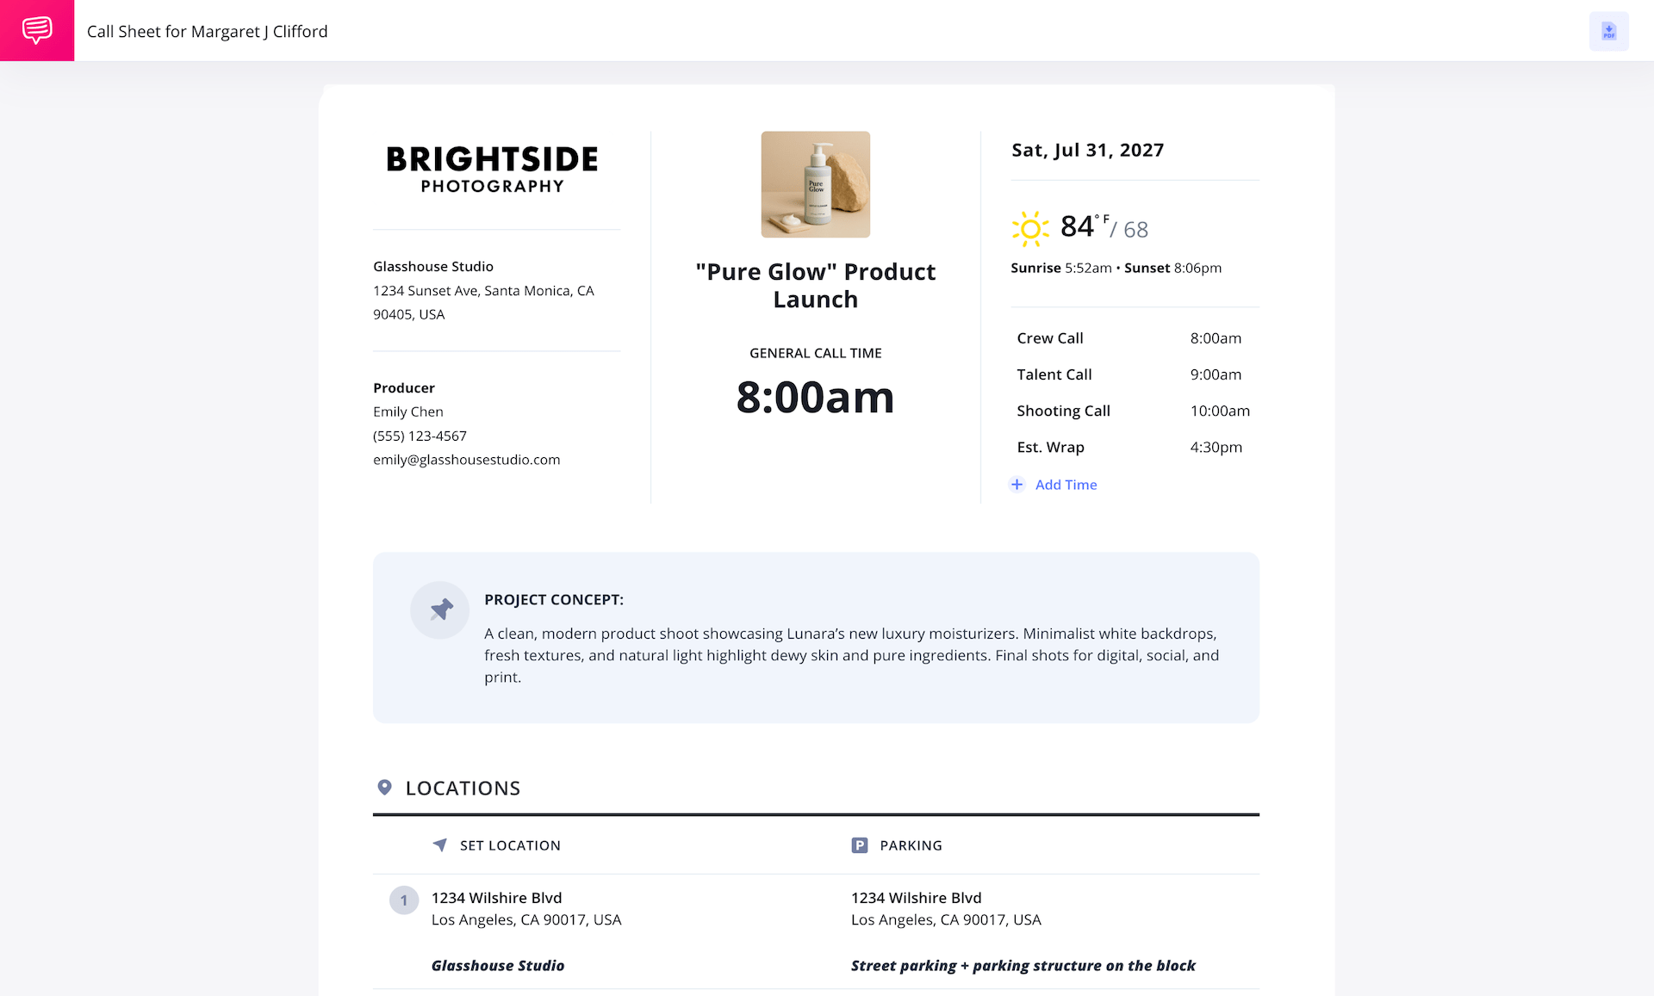Click the location number 1 badge
Image resolution: width=1654 pixels, height=996 pixels.
coord(404,900)
